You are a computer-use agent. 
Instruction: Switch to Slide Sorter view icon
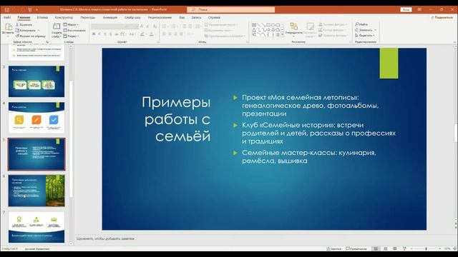click(386, 249)
